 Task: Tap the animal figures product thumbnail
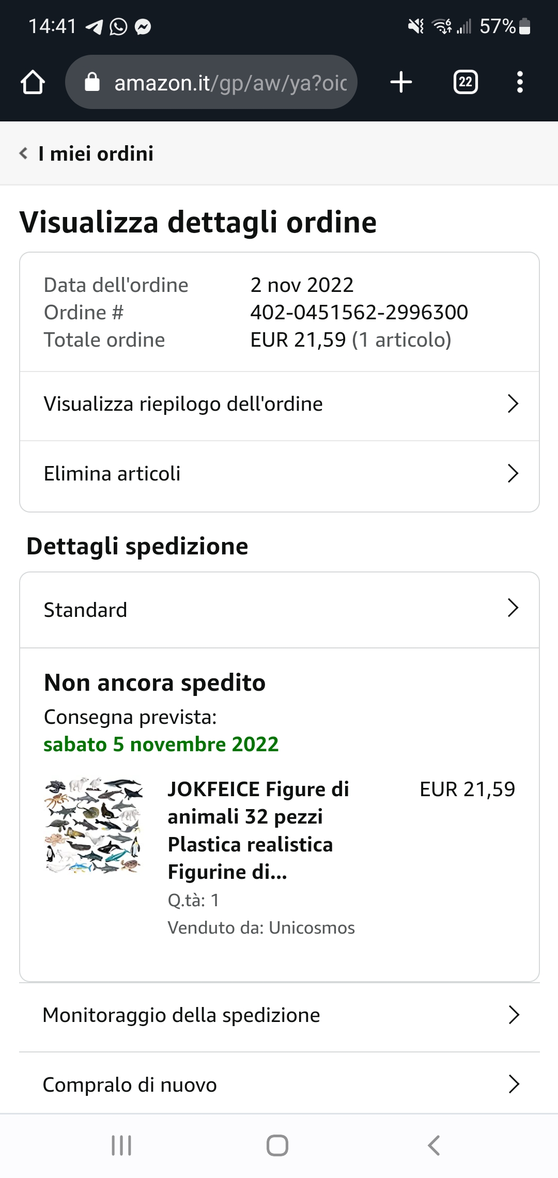pyautogui.click(x=94, y=826)
